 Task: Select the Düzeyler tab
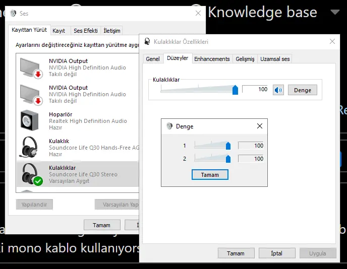click(178, 58)
